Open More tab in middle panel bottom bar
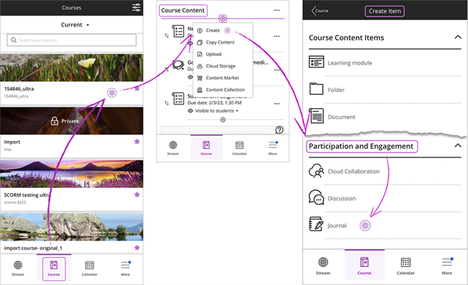Viewport: 468px width, 285px height. pos(273,148)
